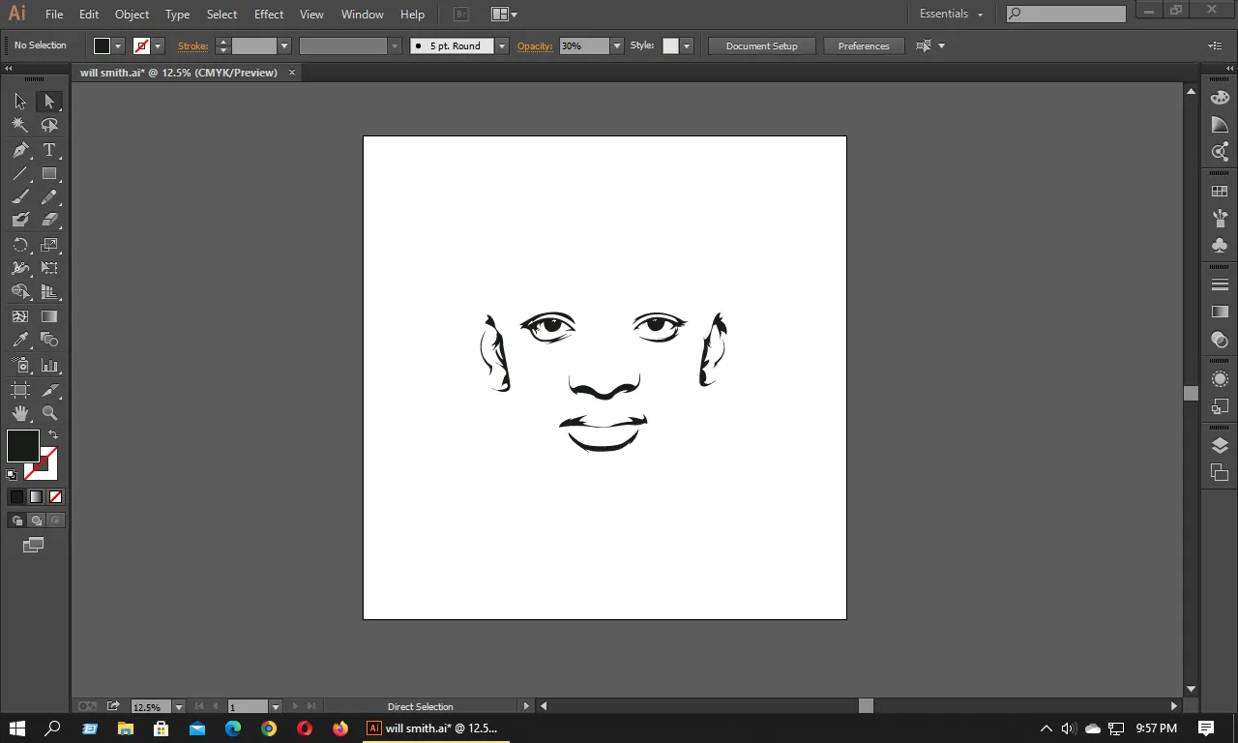Screen dimensions: 1238x743
Task: Open the Symbols panel club icon
Action: [x=1220, y=246]
